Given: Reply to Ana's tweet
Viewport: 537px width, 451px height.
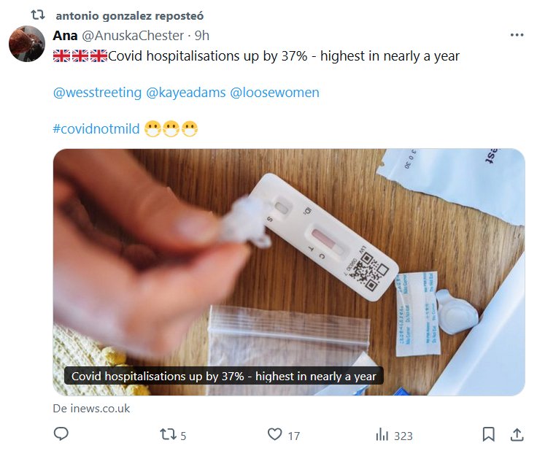Looking at the screenshot, I should tap(61, 435).
